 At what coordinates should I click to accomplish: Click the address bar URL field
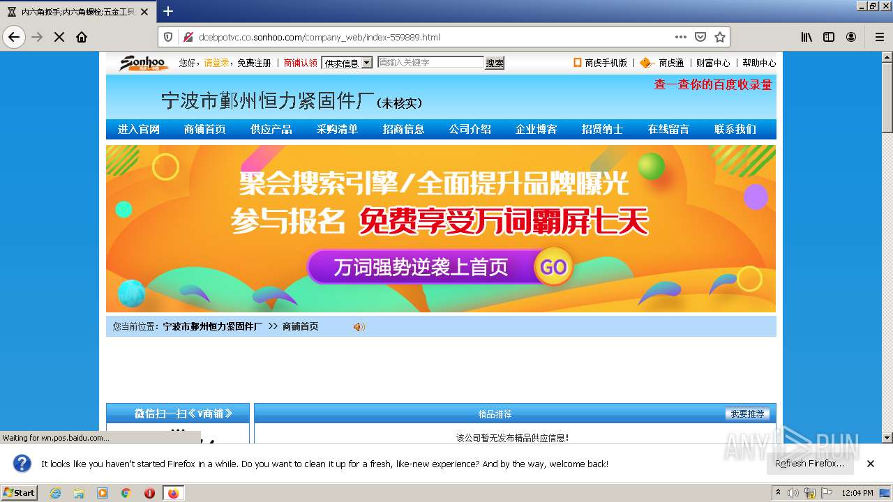point(433,37)
